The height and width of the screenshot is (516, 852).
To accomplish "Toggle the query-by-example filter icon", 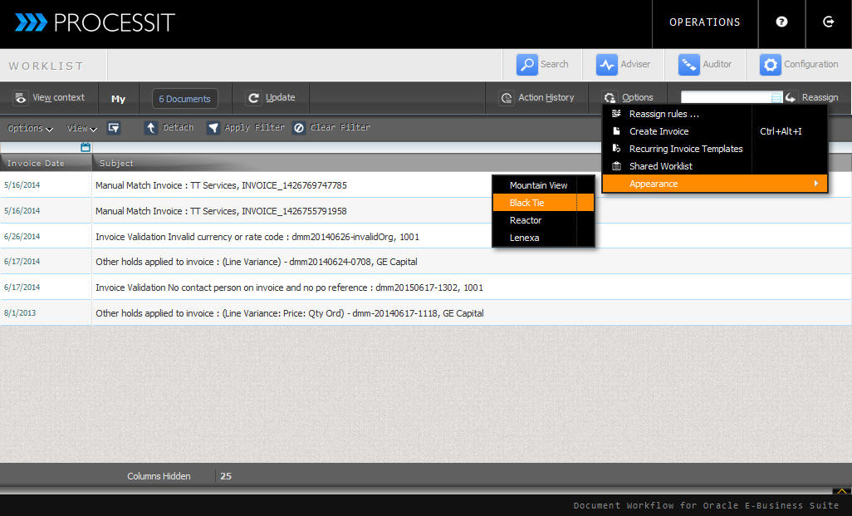I will [x=114, y=128].
